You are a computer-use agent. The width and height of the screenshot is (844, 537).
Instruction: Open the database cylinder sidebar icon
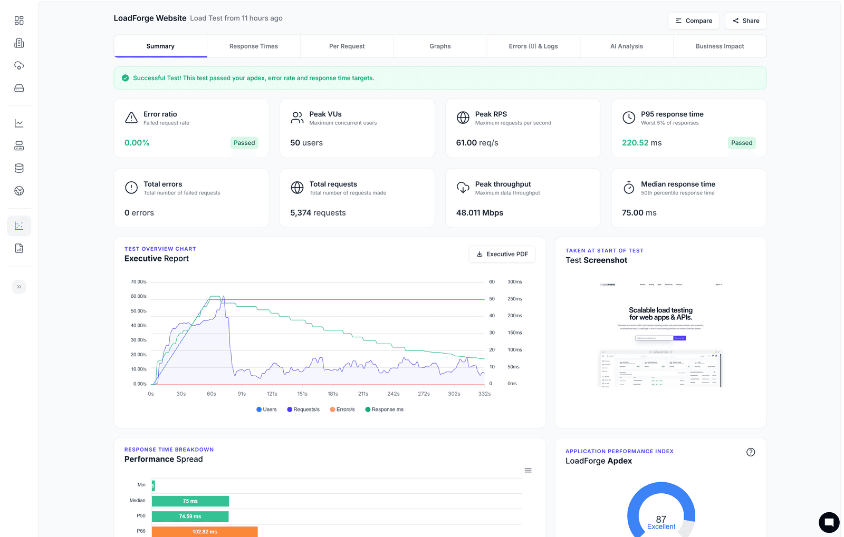click(19, 168)
